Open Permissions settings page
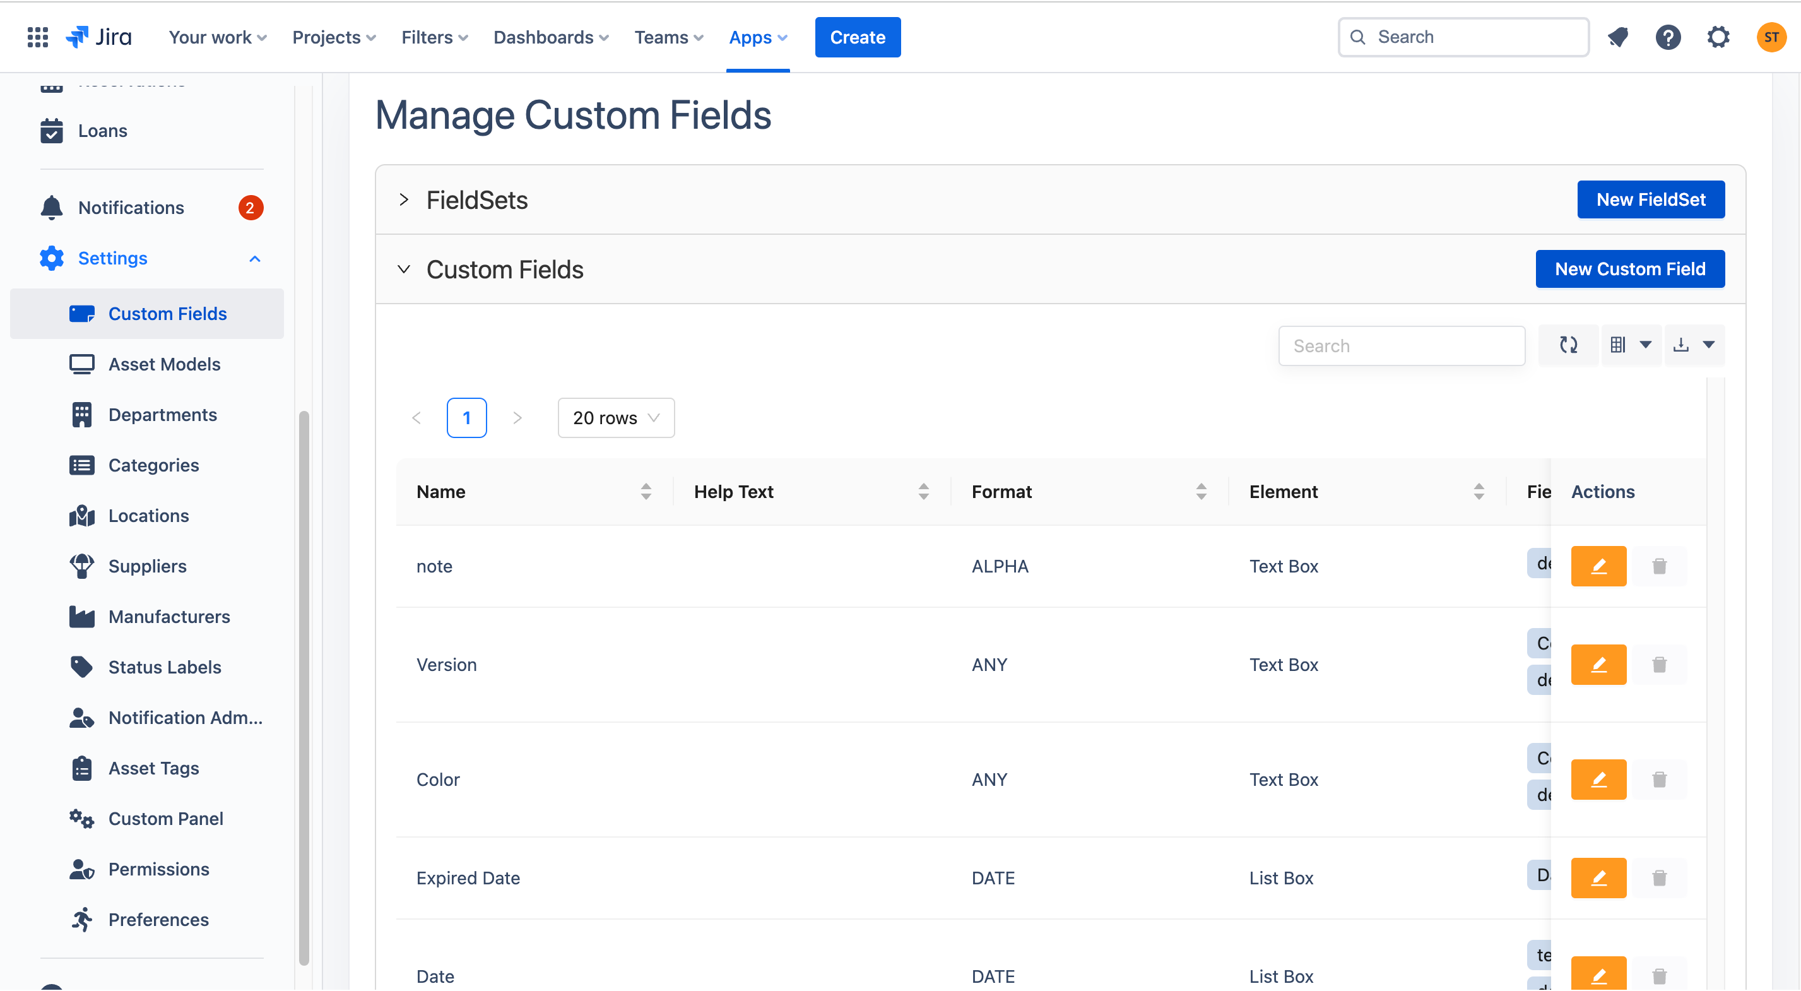This screenshot has height=991, width=1801. tap(147, 869)
